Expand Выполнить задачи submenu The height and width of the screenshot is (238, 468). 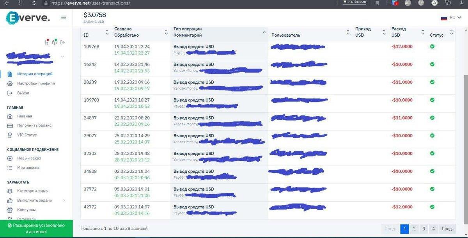[x=64, y=201]
